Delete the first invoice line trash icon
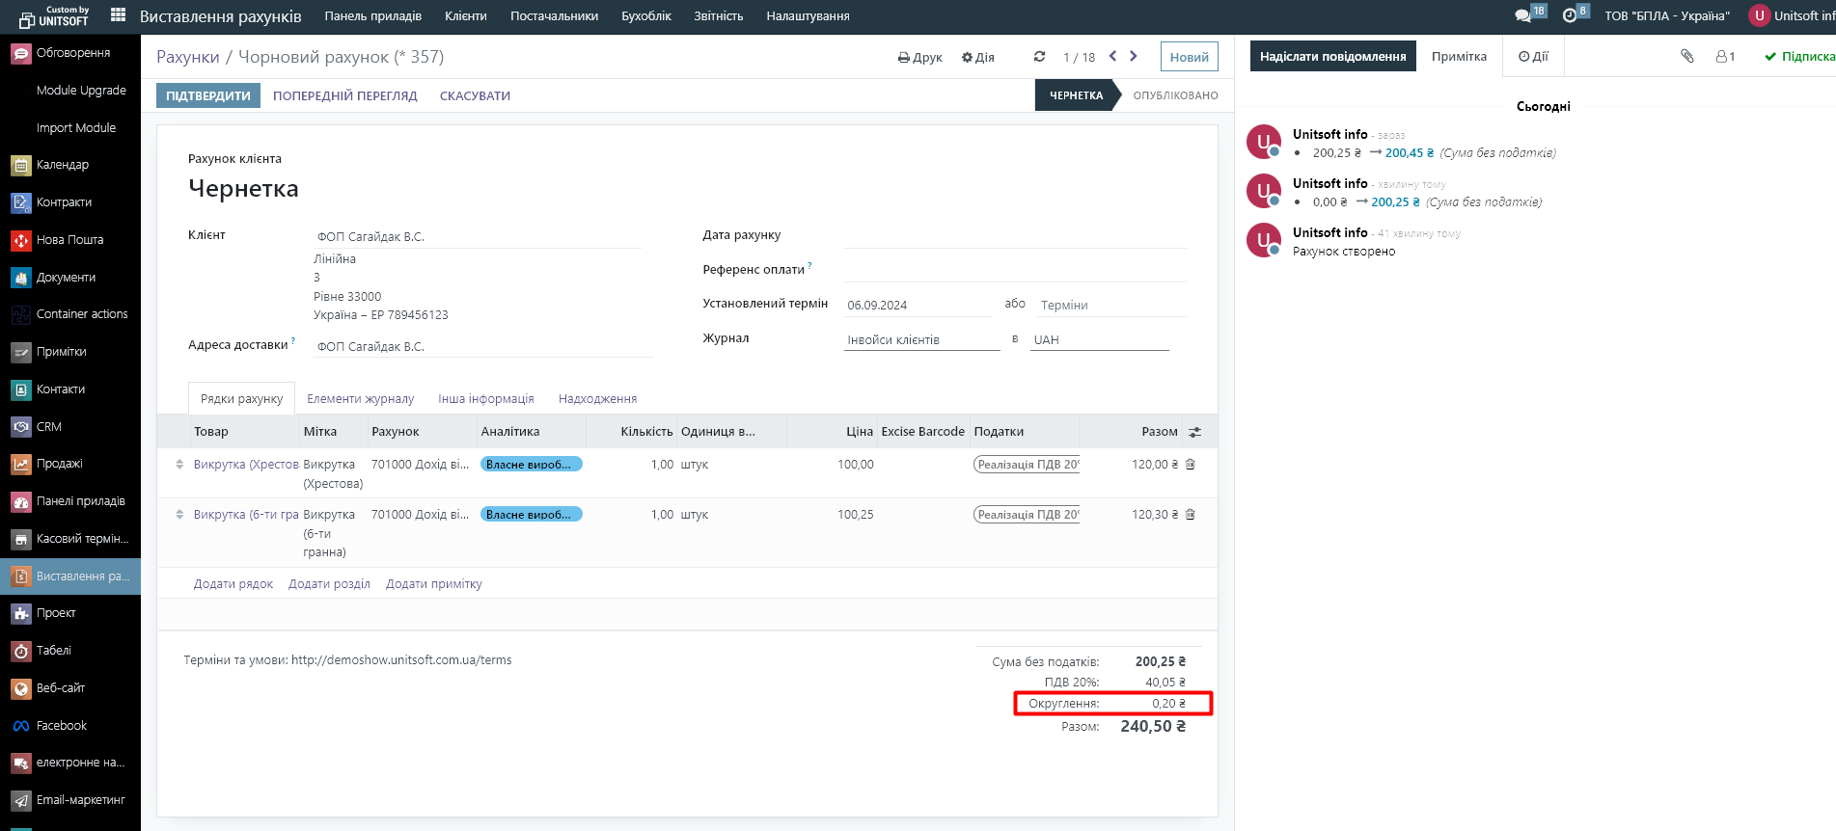The width and height of the screenshot is (1836, 831). (x=1191, y=465)
